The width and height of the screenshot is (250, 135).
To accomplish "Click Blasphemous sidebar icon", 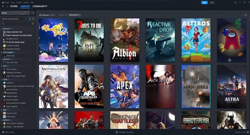I will point(4,93).
